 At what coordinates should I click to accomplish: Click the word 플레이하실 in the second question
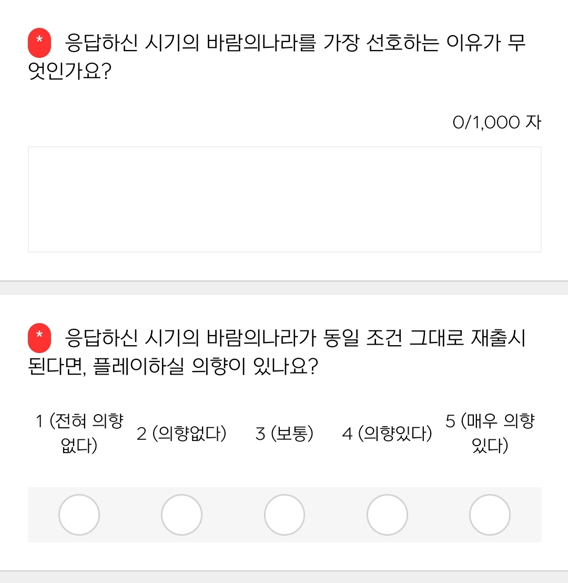(139, 365)
